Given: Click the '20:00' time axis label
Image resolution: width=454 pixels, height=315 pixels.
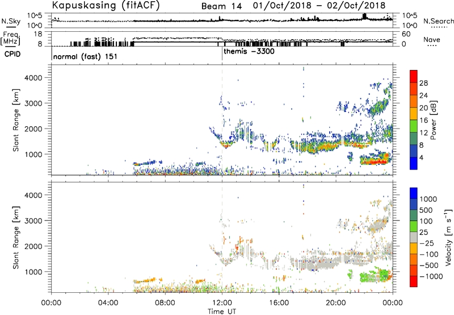Looking at the screenshot, I should click(x=336, y=303).
